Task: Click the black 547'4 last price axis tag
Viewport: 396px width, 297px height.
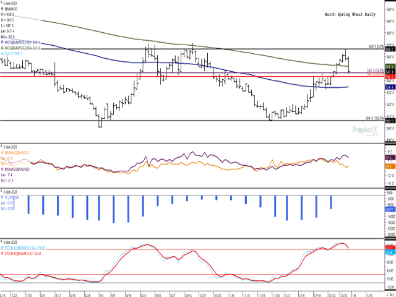Action: [390, 72]
